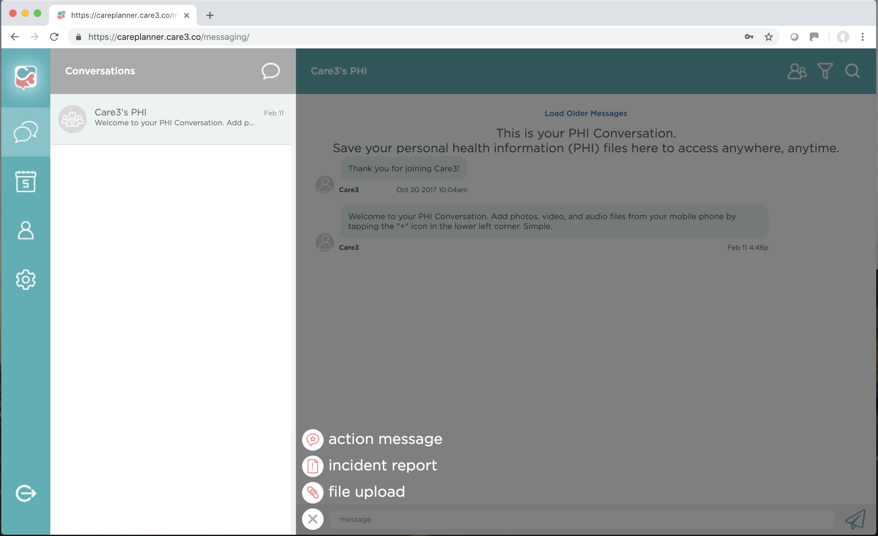Click the round gray extension icon in toolbar

[x=794, y=37]
